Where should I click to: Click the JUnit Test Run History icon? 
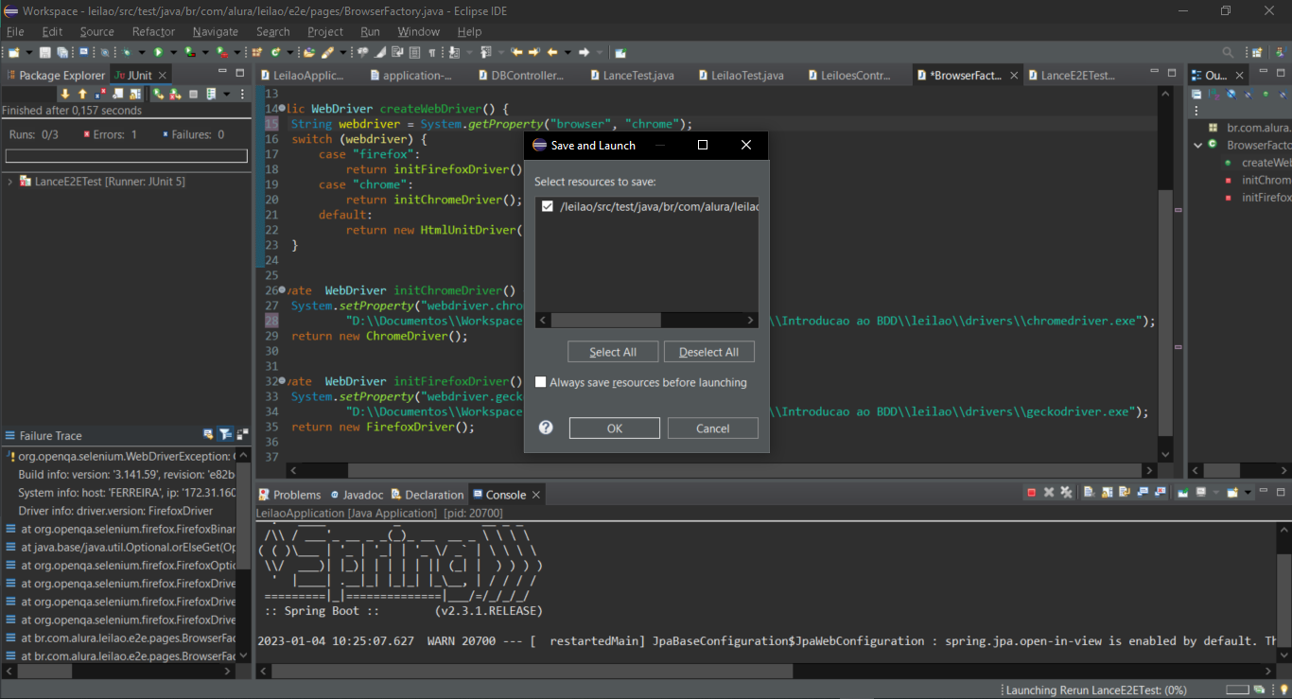pos(211,94)
